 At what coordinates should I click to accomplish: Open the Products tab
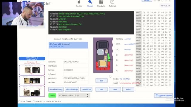tap(101, 4)
